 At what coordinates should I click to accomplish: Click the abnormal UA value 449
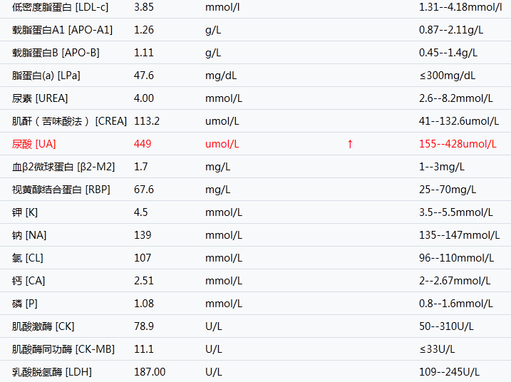coord(143,144)
